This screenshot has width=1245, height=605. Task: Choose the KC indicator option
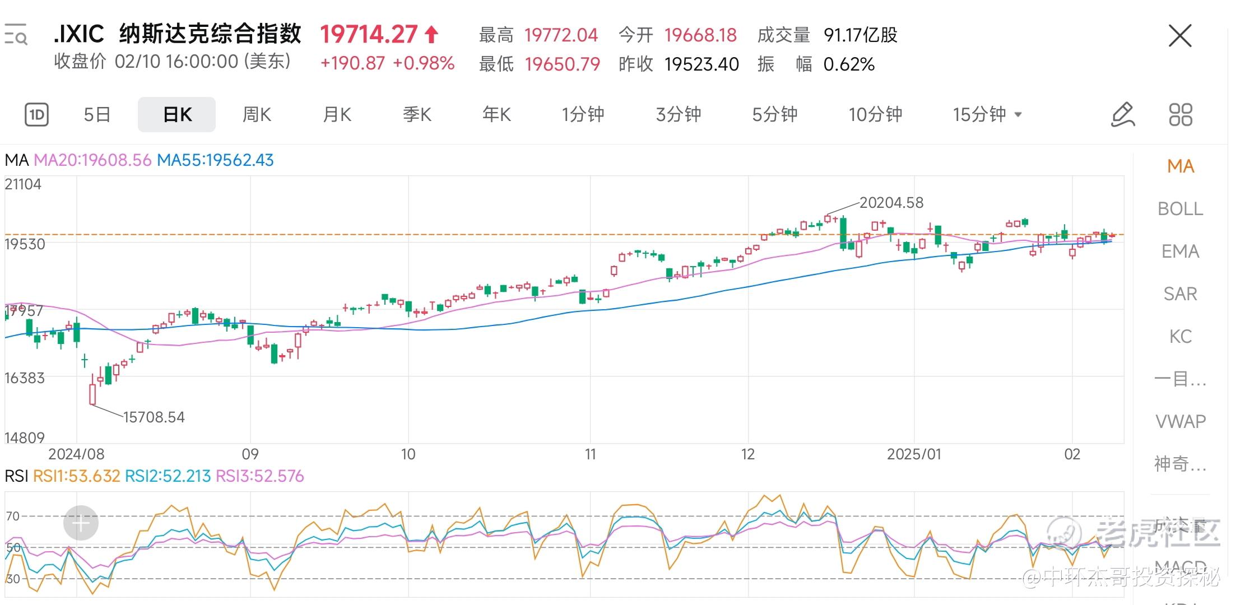[1180, 337]
